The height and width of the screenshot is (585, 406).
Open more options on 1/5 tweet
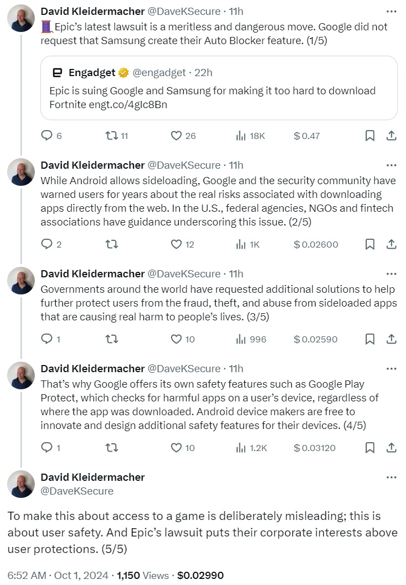[391, 12]
